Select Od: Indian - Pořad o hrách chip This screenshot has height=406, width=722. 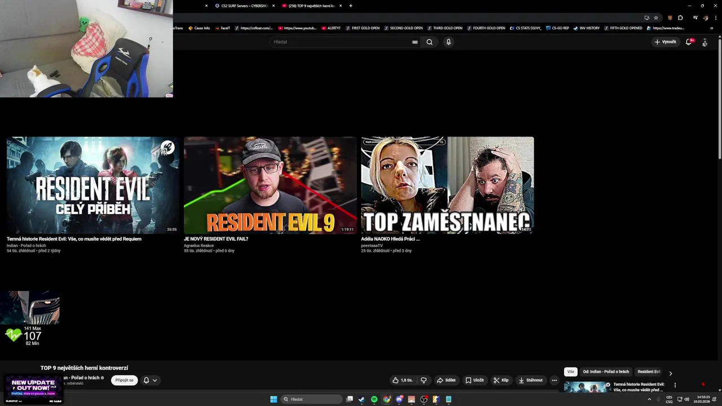606,372
